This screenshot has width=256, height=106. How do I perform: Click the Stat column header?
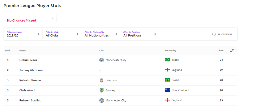click(x=221, y=51)
